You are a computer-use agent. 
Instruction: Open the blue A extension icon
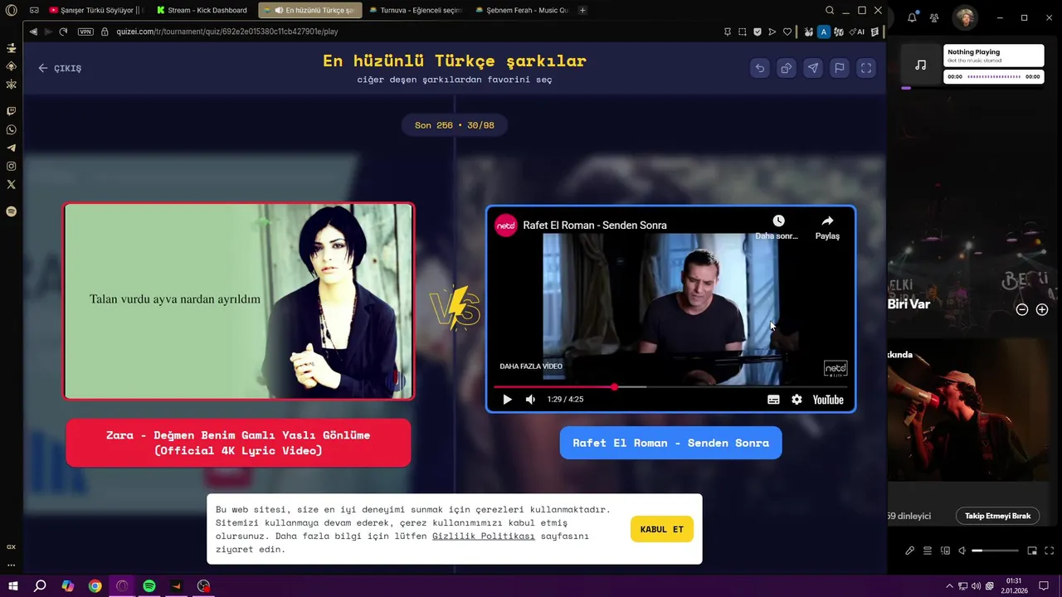pyautogui.click(x=823, y=32)
